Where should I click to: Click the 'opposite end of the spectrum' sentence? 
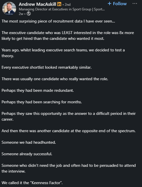(69, 131)
